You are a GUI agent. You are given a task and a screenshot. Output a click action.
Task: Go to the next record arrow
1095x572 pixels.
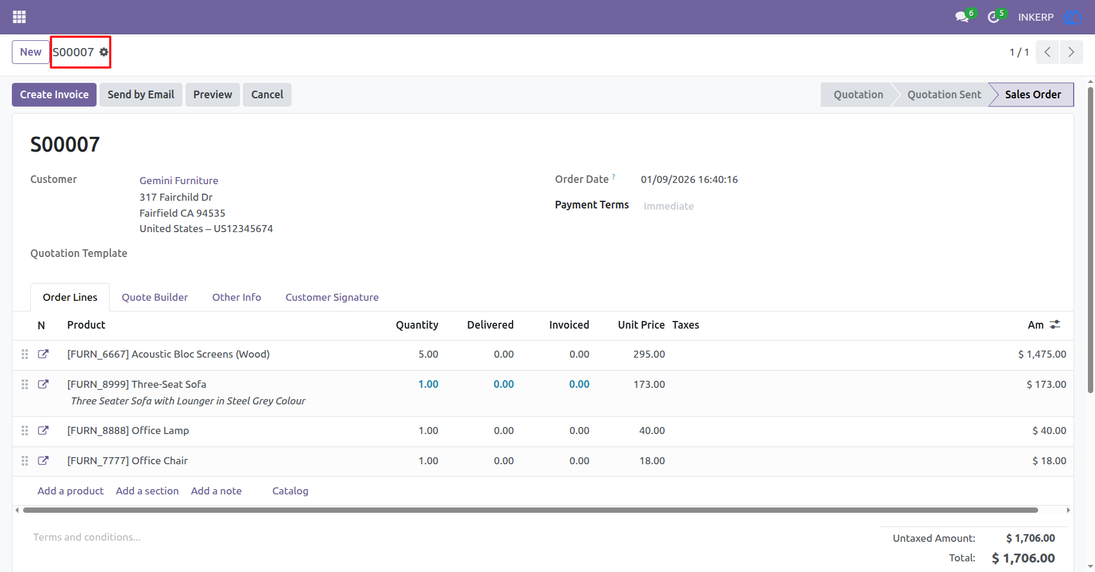(1071, 52)
